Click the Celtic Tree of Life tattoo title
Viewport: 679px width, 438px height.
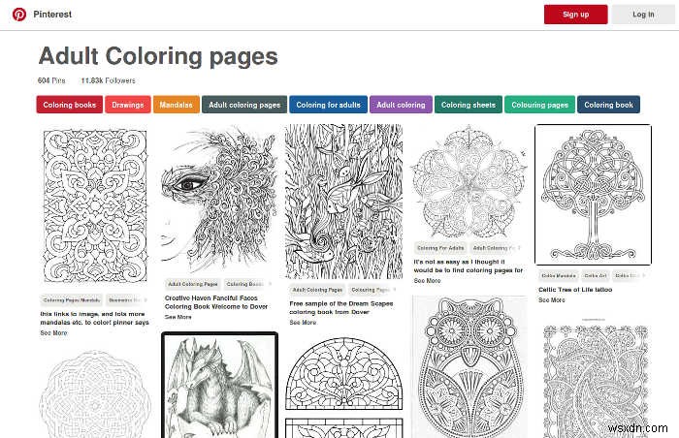[575, 290]
